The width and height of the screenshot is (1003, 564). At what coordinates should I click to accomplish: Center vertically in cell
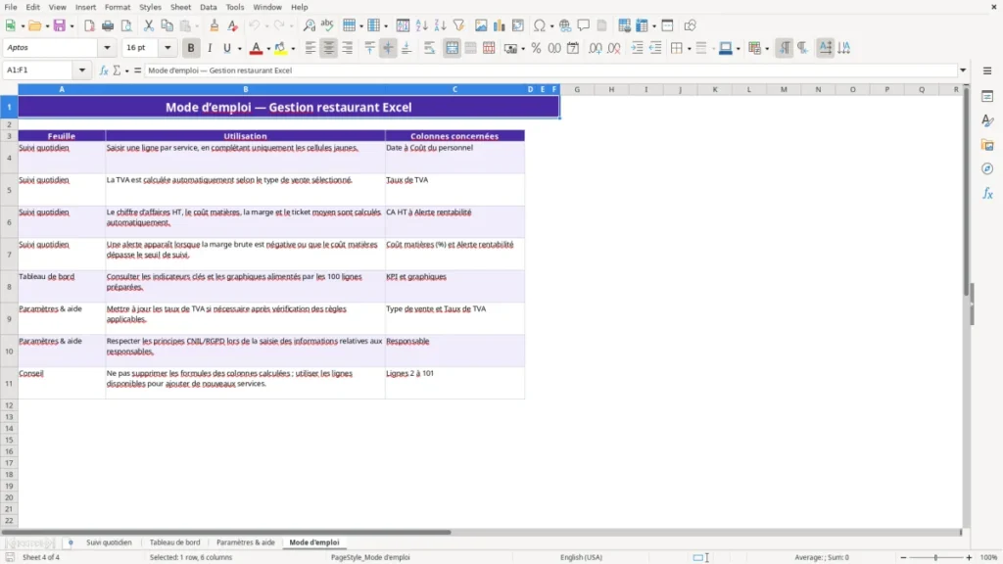point(388,48)
